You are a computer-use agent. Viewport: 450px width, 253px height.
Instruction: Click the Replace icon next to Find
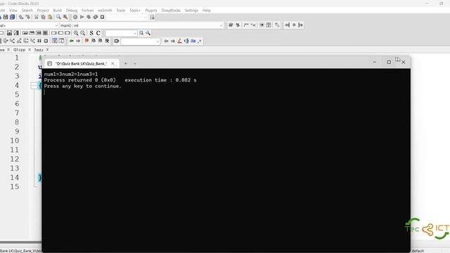click(x=65, y=17)
